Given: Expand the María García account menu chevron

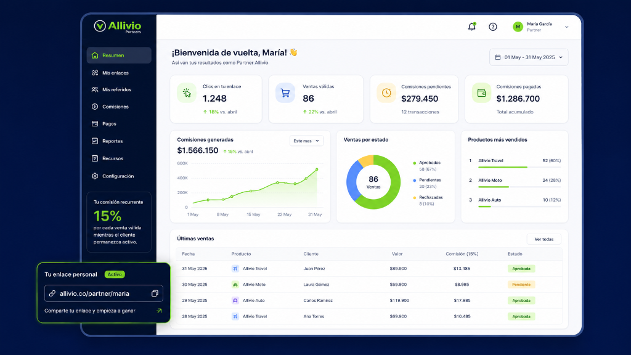Looking at the screenshot, I should tap(567, 27).
